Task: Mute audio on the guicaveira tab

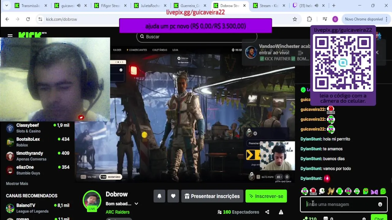Action: [x=79, y=5]
